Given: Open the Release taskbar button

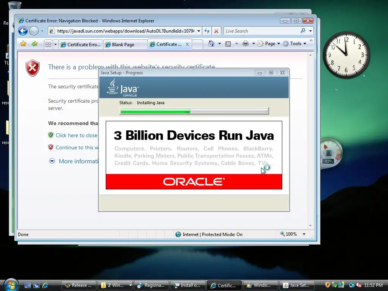Looking at the screenshot, I should point(79,285).
